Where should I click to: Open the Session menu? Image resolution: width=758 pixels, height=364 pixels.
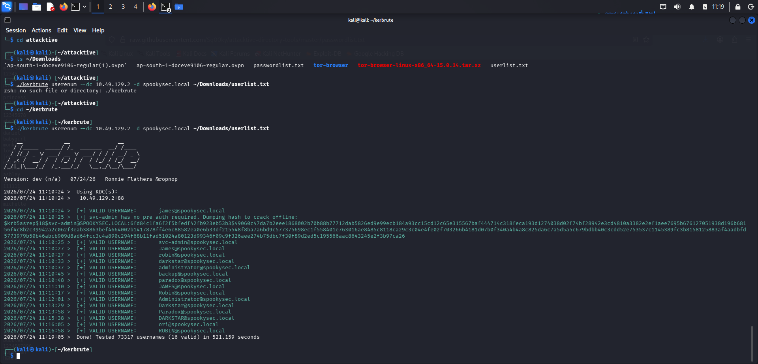coord(16,30)
